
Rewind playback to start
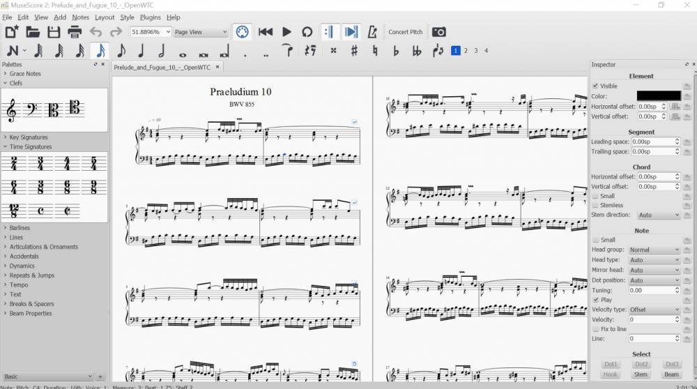coord(266,32)
